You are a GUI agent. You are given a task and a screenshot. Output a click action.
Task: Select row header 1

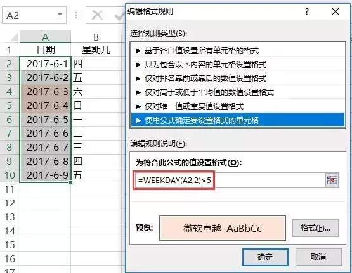(x=10, y=50)
